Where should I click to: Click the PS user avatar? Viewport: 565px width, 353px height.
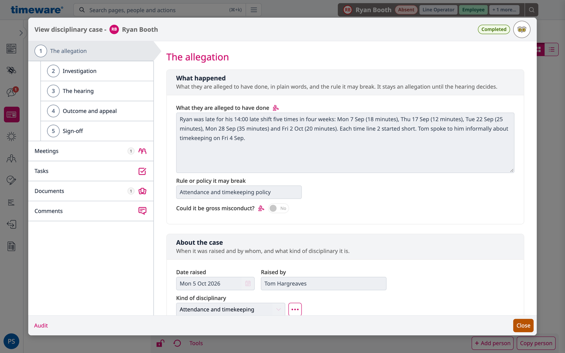11,341
